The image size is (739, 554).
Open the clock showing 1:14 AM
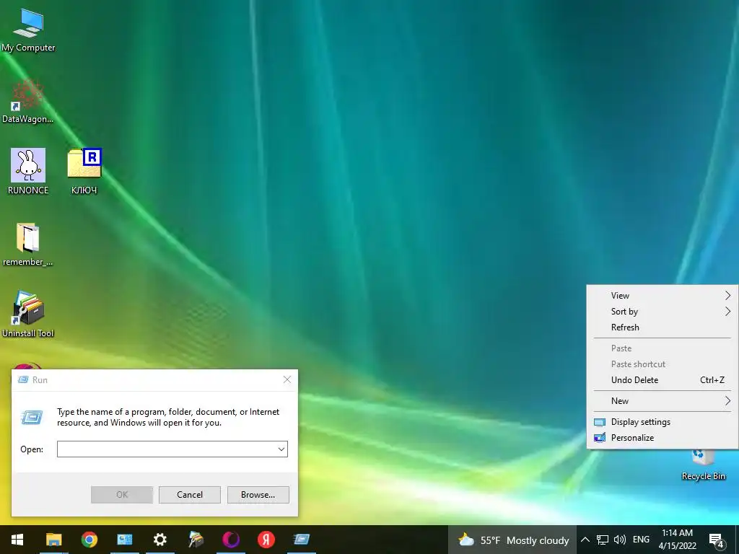(677, 540)
